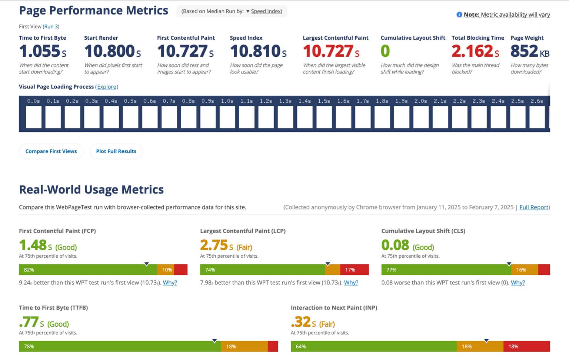Viewport: 569px width, 356px height.
Task: Click Why? under the FCP bar
Action: pos(170,283)
